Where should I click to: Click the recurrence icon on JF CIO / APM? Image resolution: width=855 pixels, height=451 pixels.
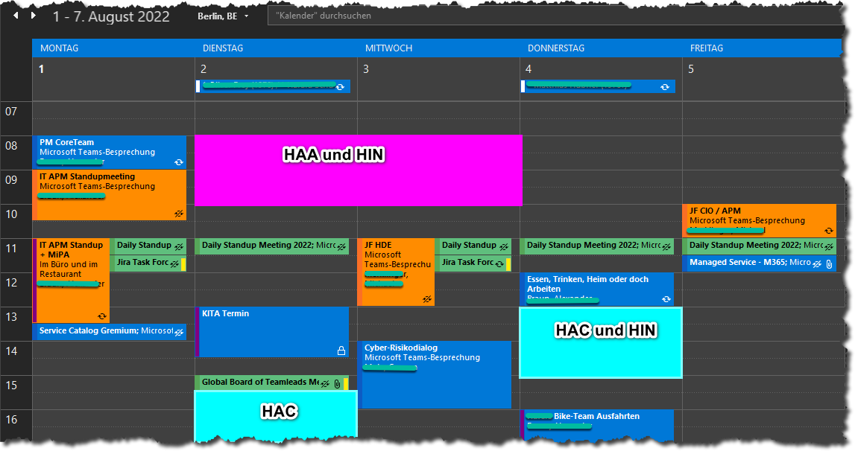(828, 231)
